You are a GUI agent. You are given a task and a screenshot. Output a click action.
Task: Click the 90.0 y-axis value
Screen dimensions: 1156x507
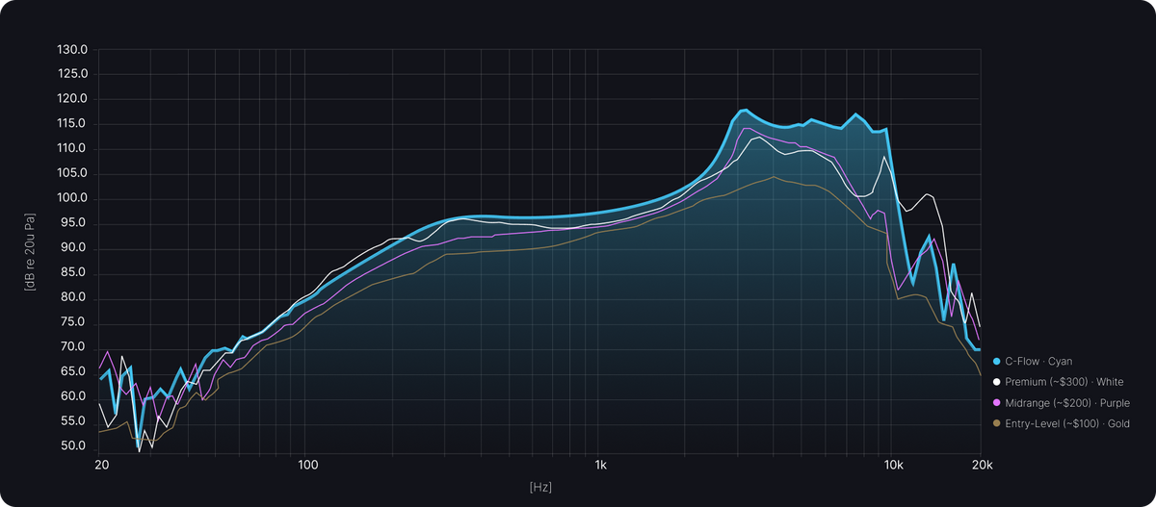(75, 248)
